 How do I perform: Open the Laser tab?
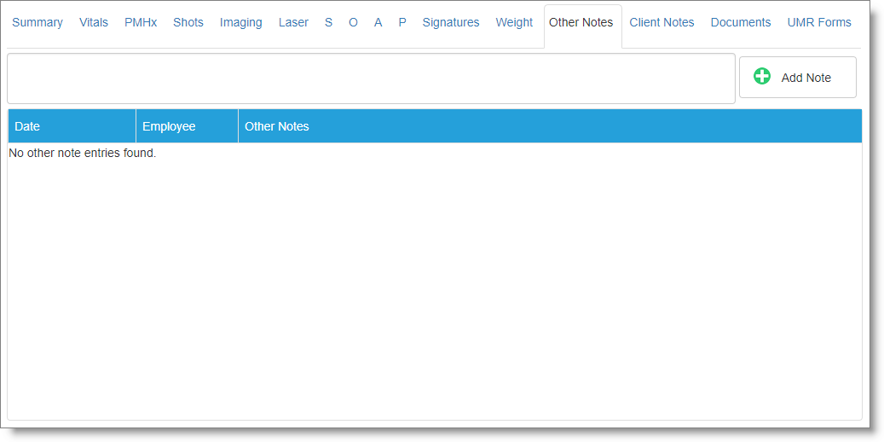(293, 22)
